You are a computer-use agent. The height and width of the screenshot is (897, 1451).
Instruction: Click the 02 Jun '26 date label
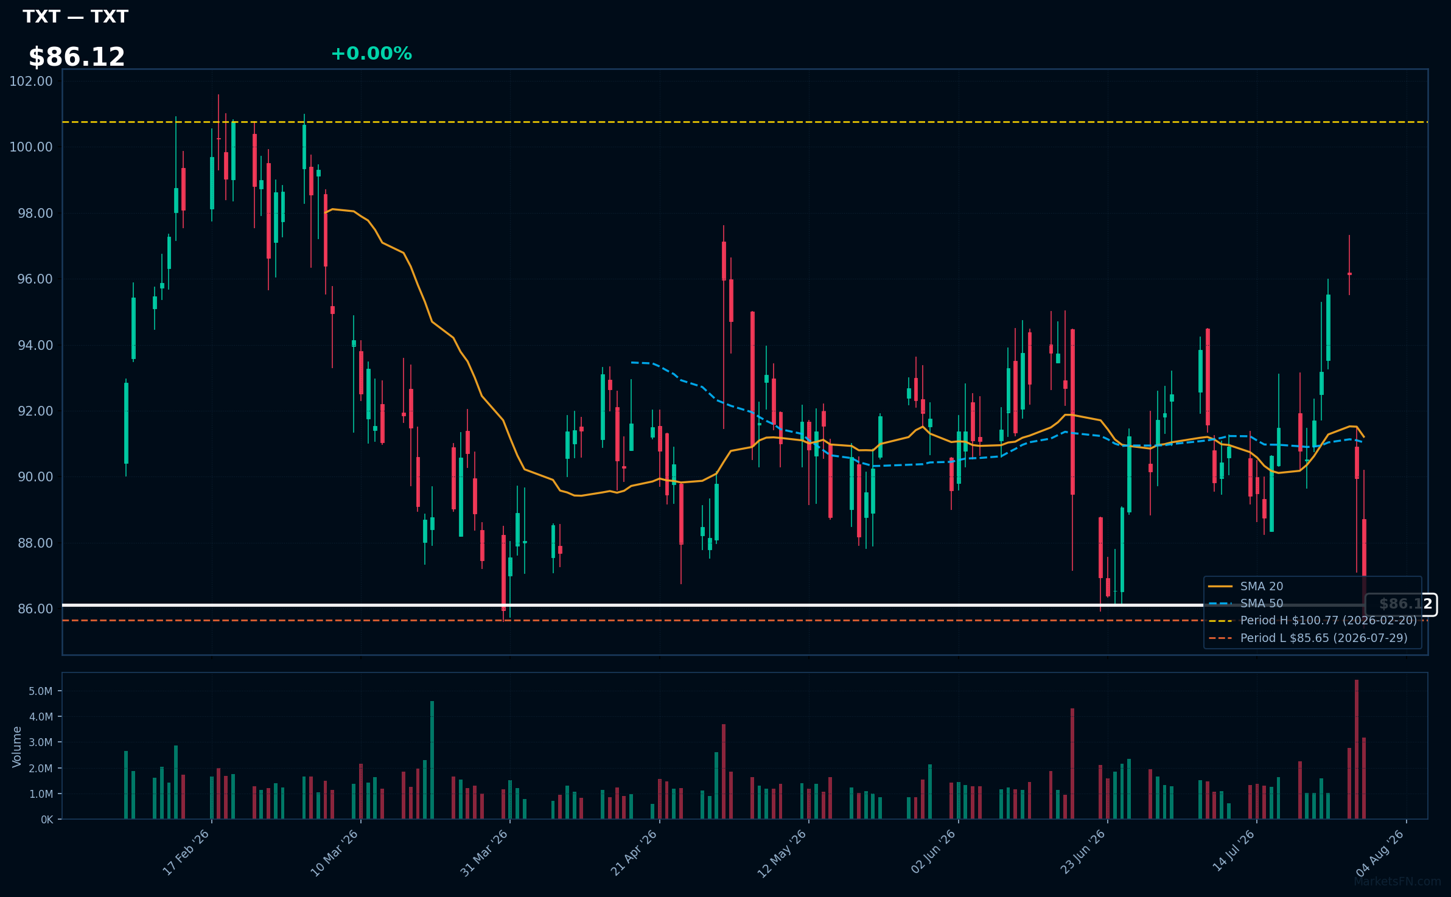[933, 852]
